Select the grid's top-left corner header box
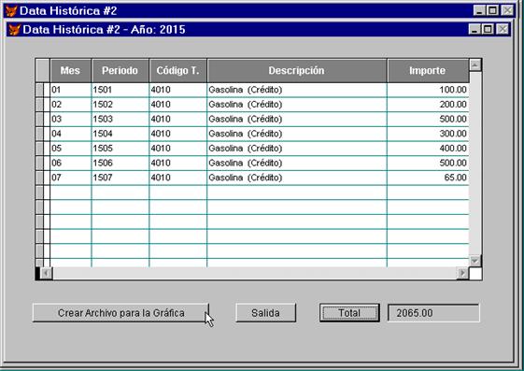The height and width of the screenshot is (371, 524). click(x=42, y=70)
